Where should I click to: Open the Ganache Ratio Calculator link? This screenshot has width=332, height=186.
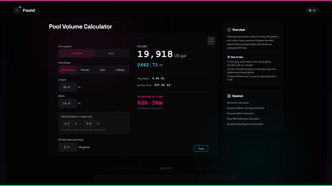[240, 114]
